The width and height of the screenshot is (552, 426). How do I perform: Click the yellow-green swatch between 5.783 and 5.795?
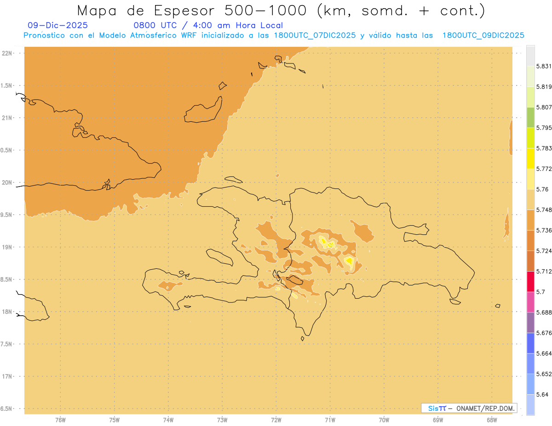click(x=530, y=138)
